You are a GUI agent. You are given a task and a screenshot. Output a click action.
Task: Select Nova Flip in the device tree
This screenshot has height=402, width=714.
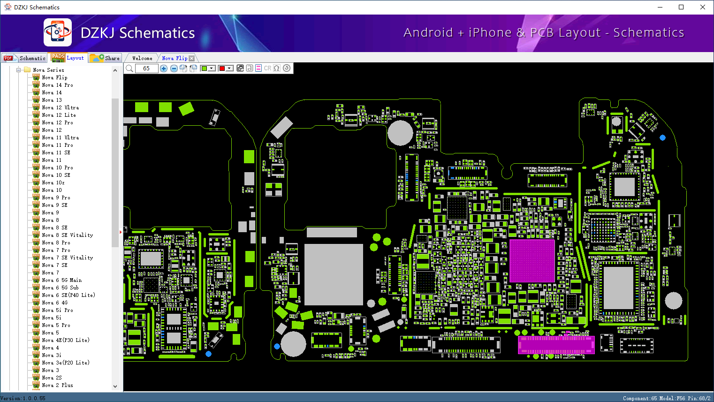54,77
